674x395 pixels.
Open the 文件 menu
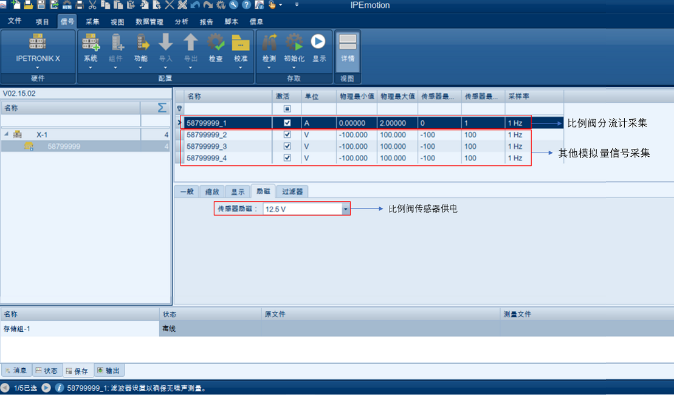click(x=15, y=21)
